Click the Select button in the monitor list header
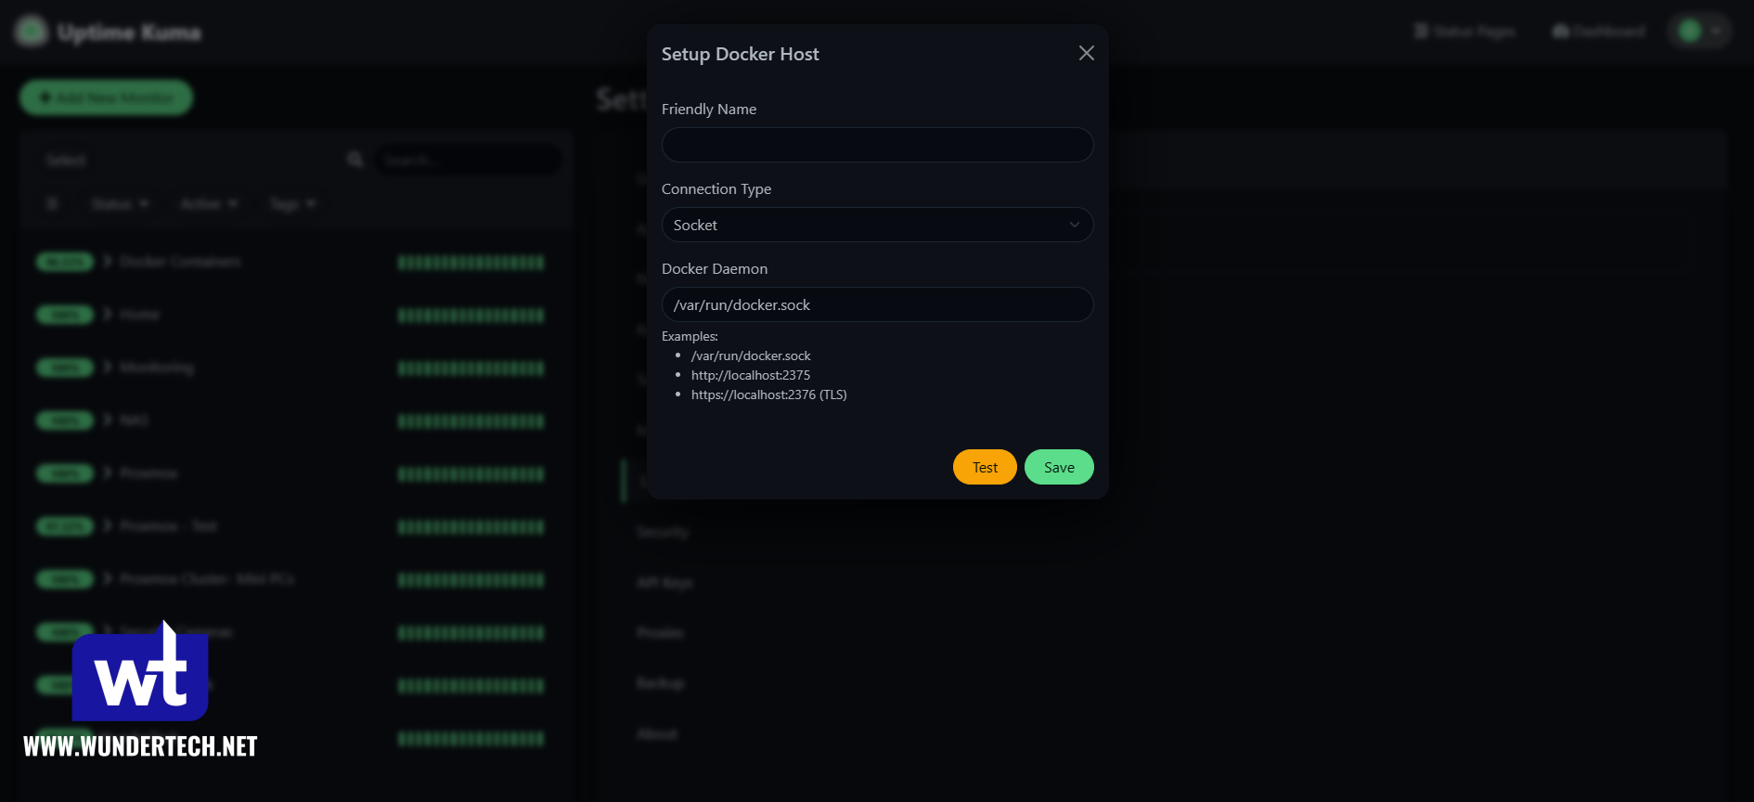 65,160
